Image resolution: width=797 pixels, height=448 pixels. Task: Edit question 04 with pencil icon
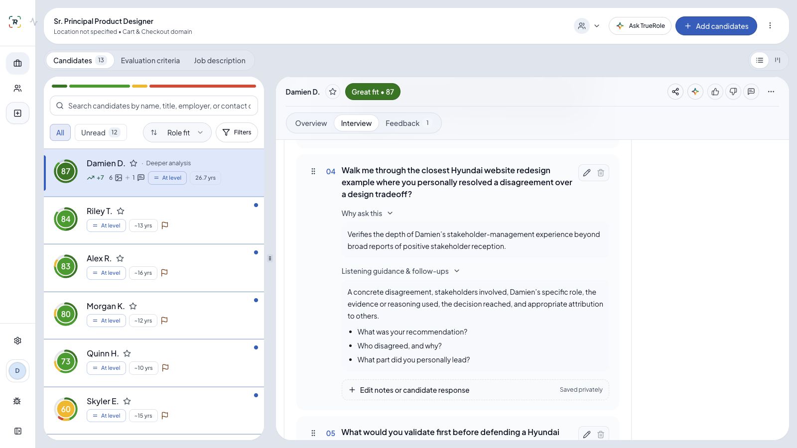[587, 173]
